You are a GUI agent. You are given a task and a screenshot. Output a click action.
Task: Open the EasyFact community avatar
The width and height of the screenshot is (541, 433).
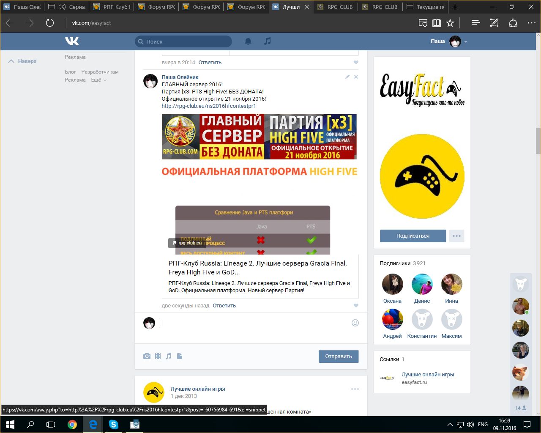click(x=422, y=176)
